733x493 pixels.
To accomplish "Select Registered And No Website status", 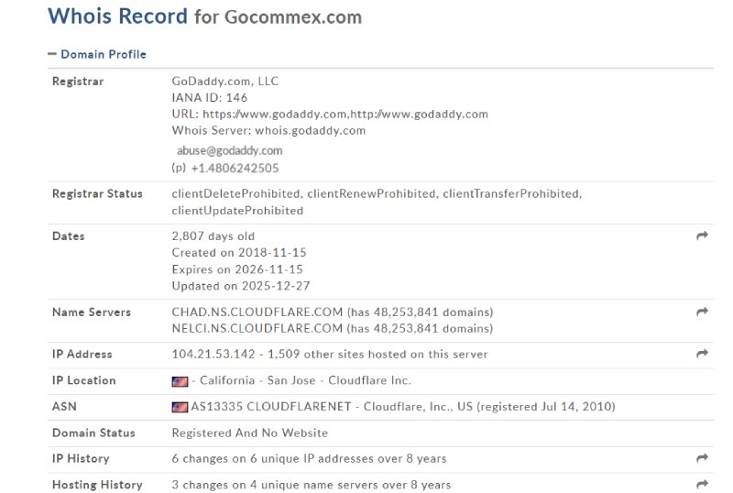I will [249, 433].
